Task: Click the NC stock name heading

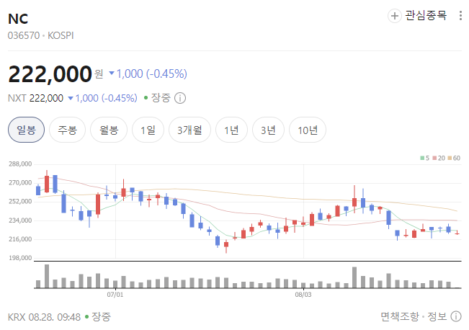Action: (18, 19)
